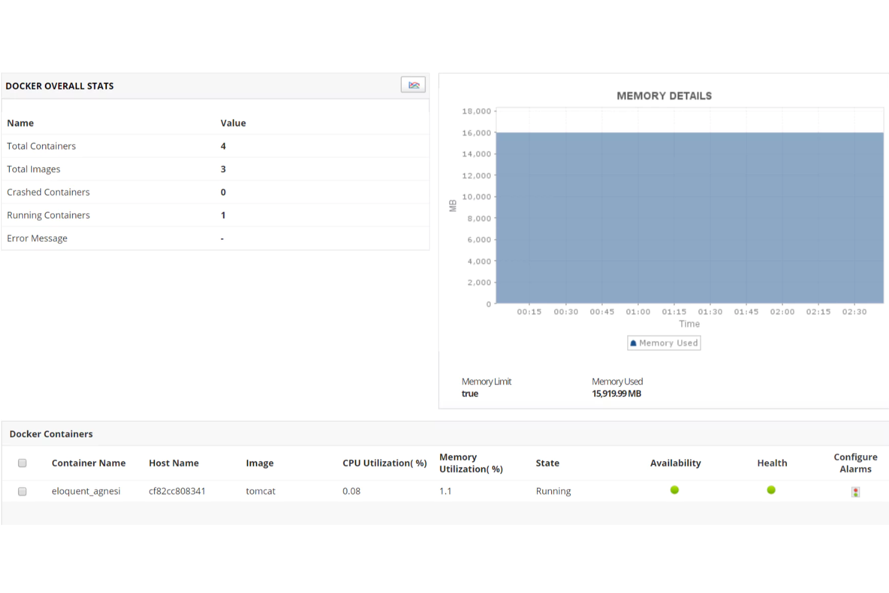Click the Availability status dot for eloquent_agnesi

coord(675,490)
